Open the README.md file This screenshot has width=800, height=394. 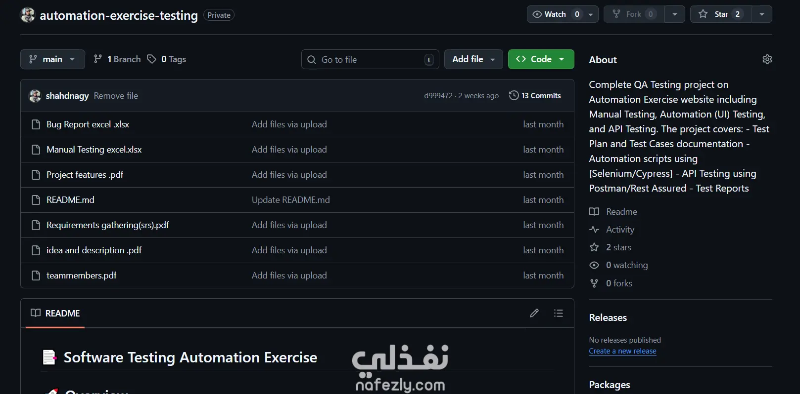tap(70, 200)
